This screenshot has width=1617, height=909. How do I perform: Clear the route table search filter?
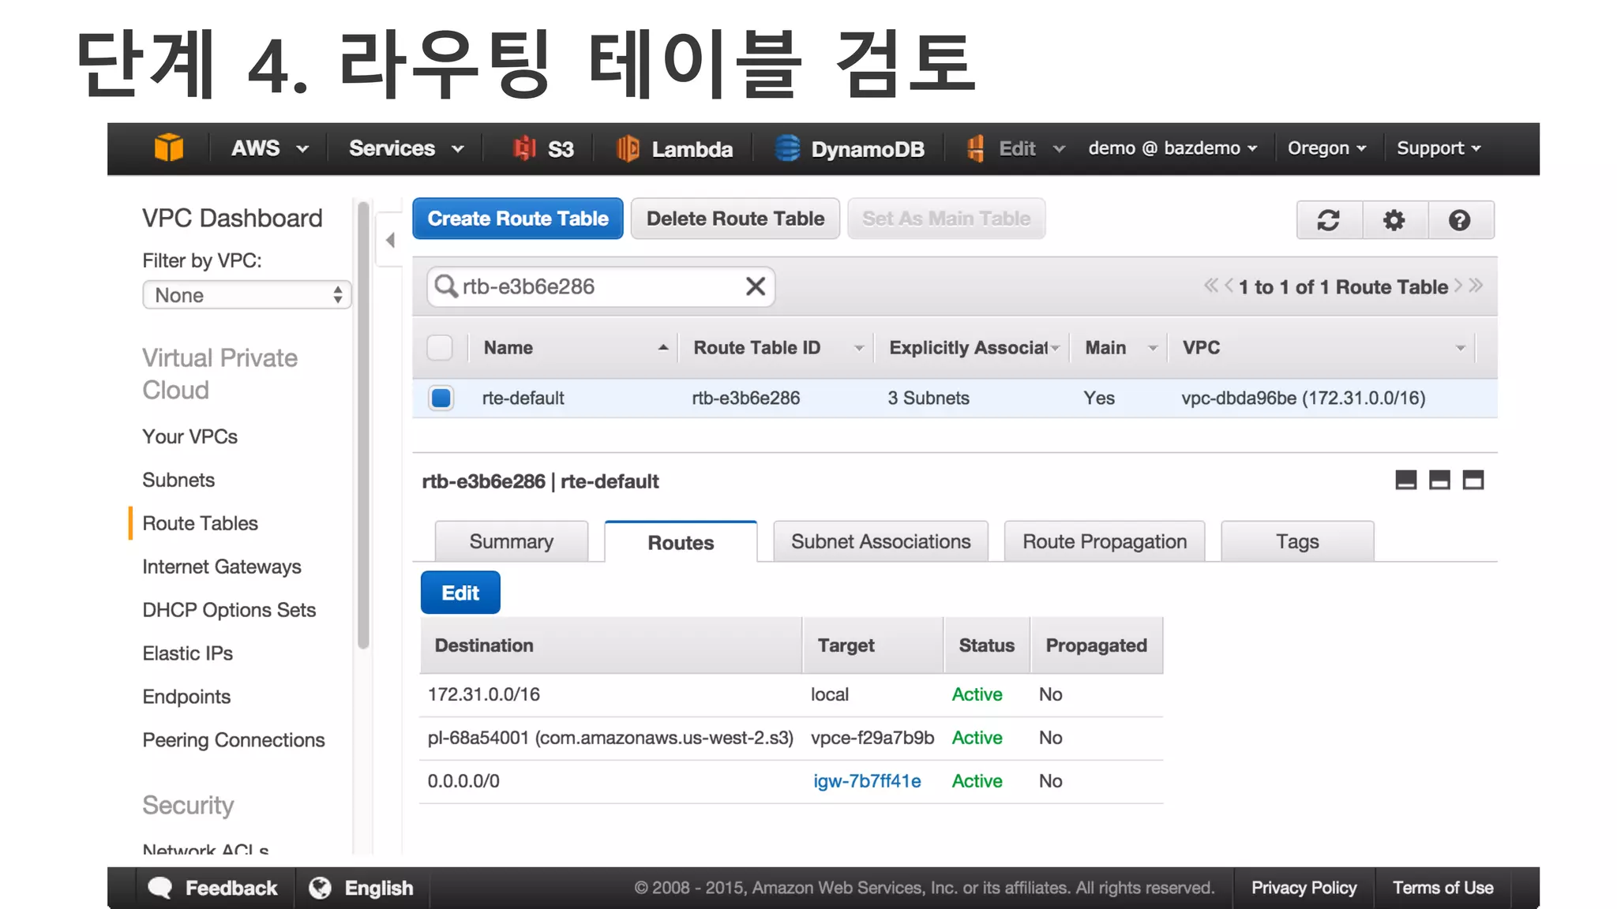point(755,286)
